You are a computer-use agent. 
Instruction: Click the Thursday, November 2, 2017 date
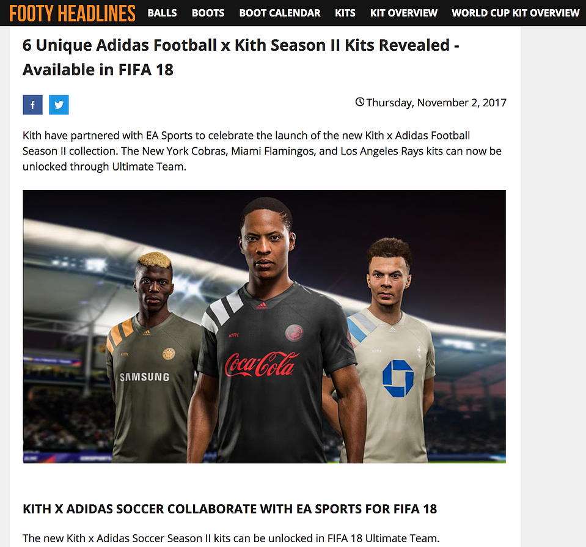click(x=436, y=103)
